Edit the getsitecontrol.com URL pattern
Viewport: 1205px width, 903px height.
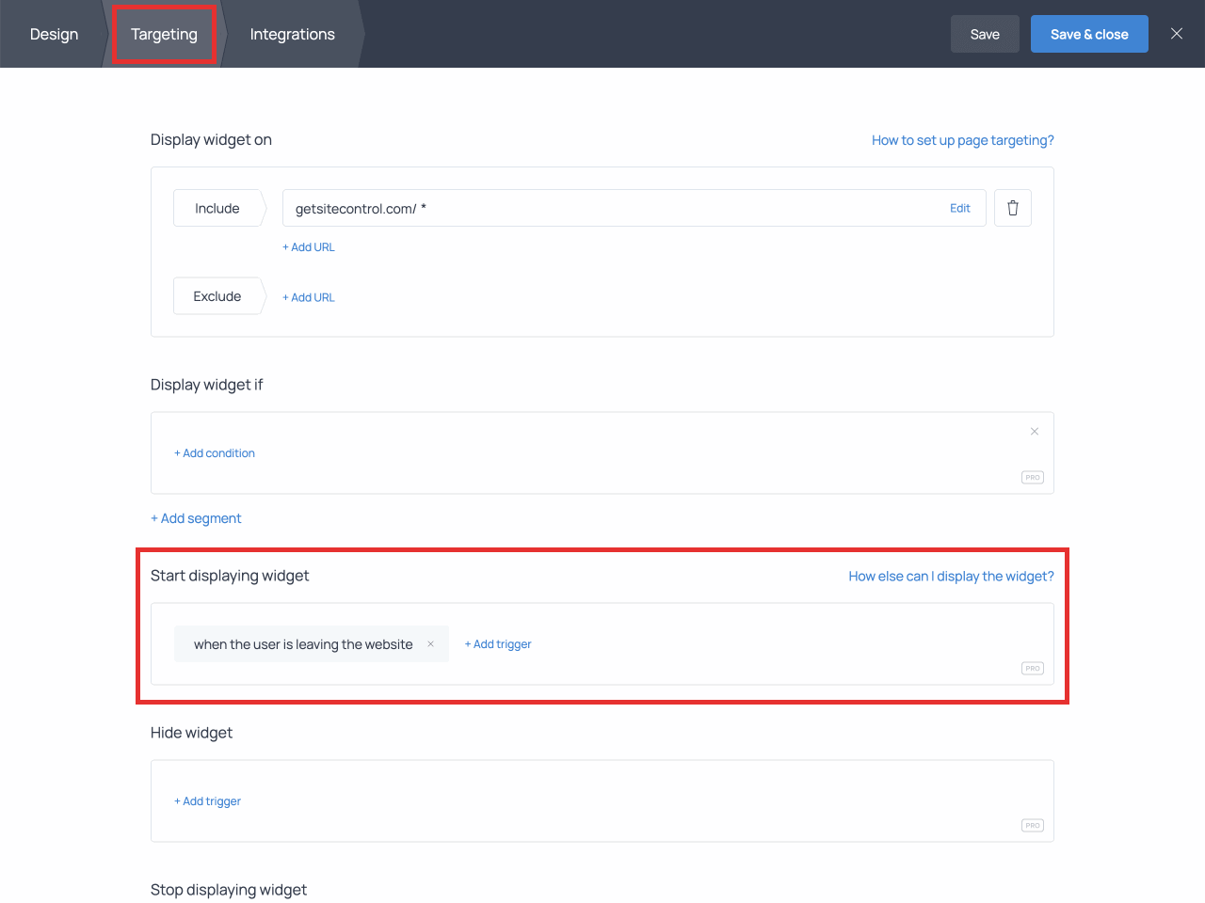(960, 208)
